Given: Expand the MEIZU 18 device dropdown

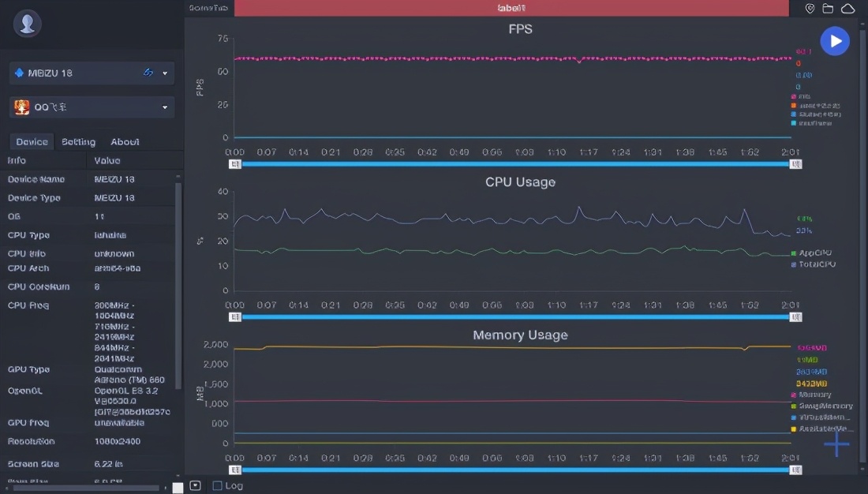Looking at the screenshot, I should [165, 73].
